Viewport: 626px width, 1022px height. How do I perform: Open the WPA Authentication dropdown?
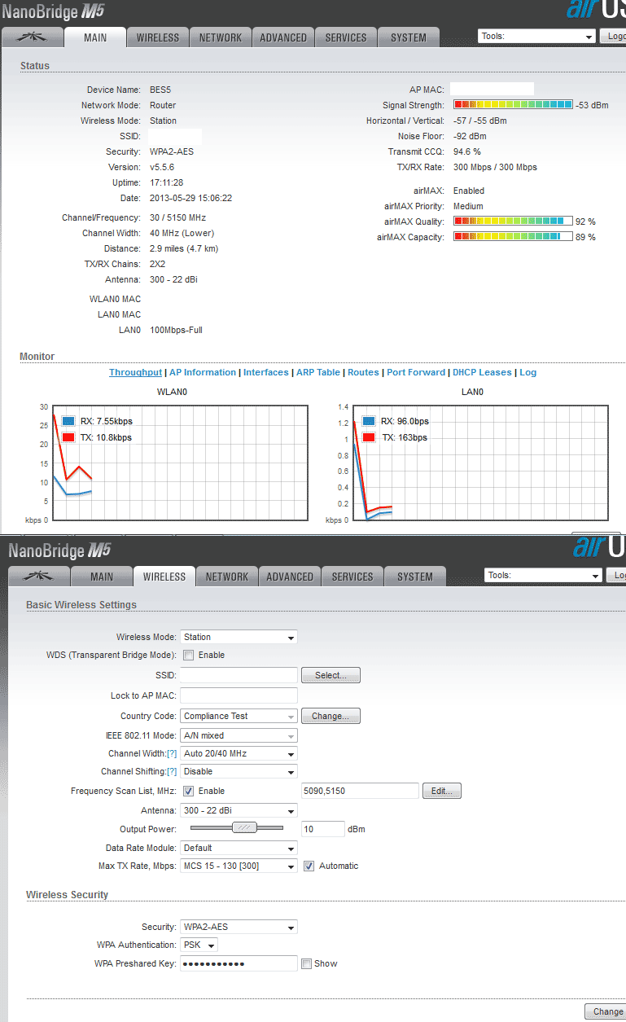point(199,945)
